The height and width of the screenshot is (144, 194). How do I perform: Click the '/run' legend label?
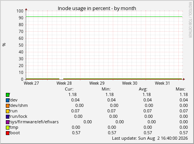tap(14, 111)
